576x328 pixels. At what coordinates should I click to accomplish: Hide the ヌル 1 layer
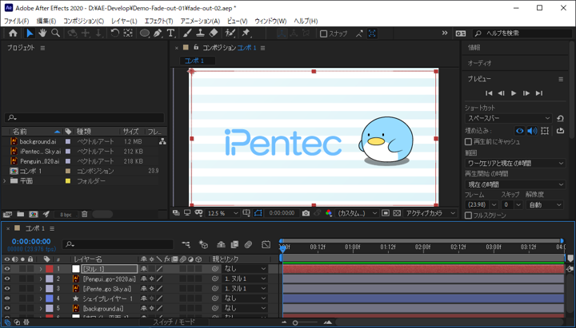coord(7,269)
